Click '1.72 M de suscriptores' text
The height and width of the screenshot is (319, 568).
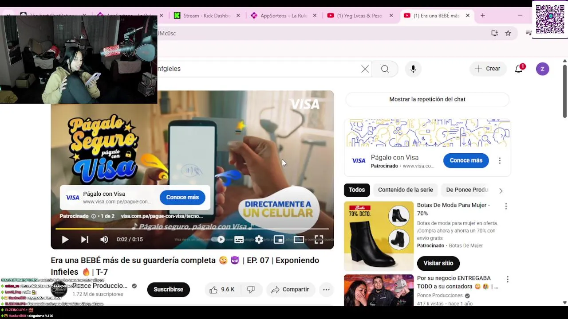pyautogui.click(x=98, y=294)
